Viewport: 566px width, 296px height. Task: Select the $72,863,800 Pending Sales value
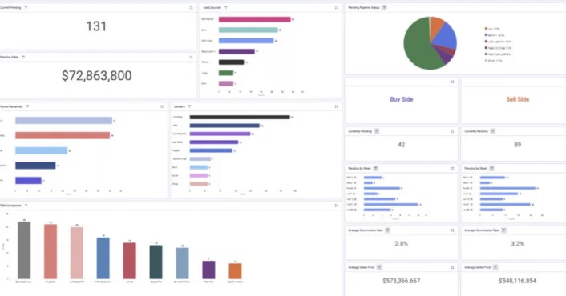pos(97,76)
